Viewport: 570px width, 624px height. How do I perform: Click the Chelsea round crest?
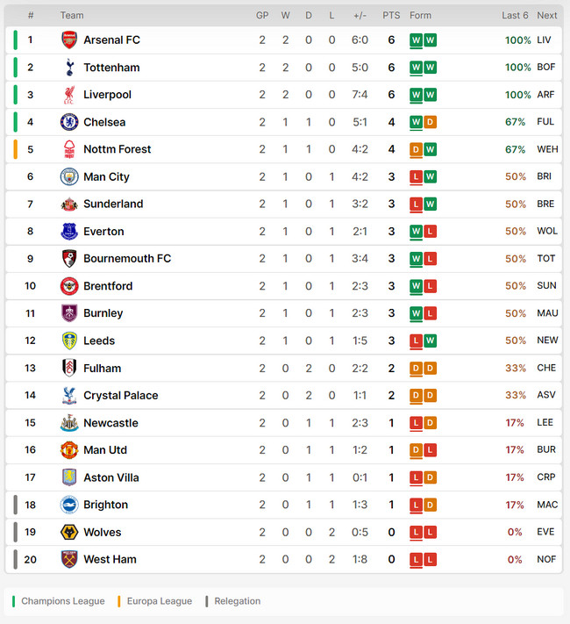69,122
